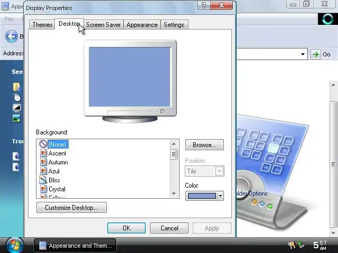The height and width of the screenshot is (253, 338).
Task: Click the no-wallpaper icon beside (None)
Action: click(x=43, y=144)
